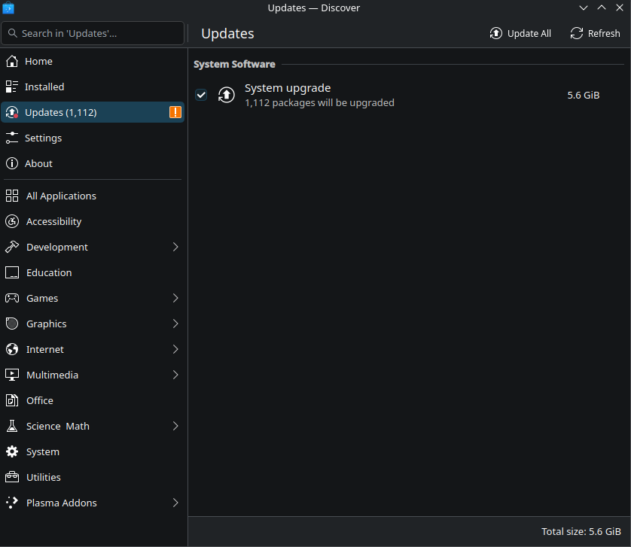Viewport: 631px width, 547px height.
Task: Click the Discover app icon in title bar
Action: point(8,8)
